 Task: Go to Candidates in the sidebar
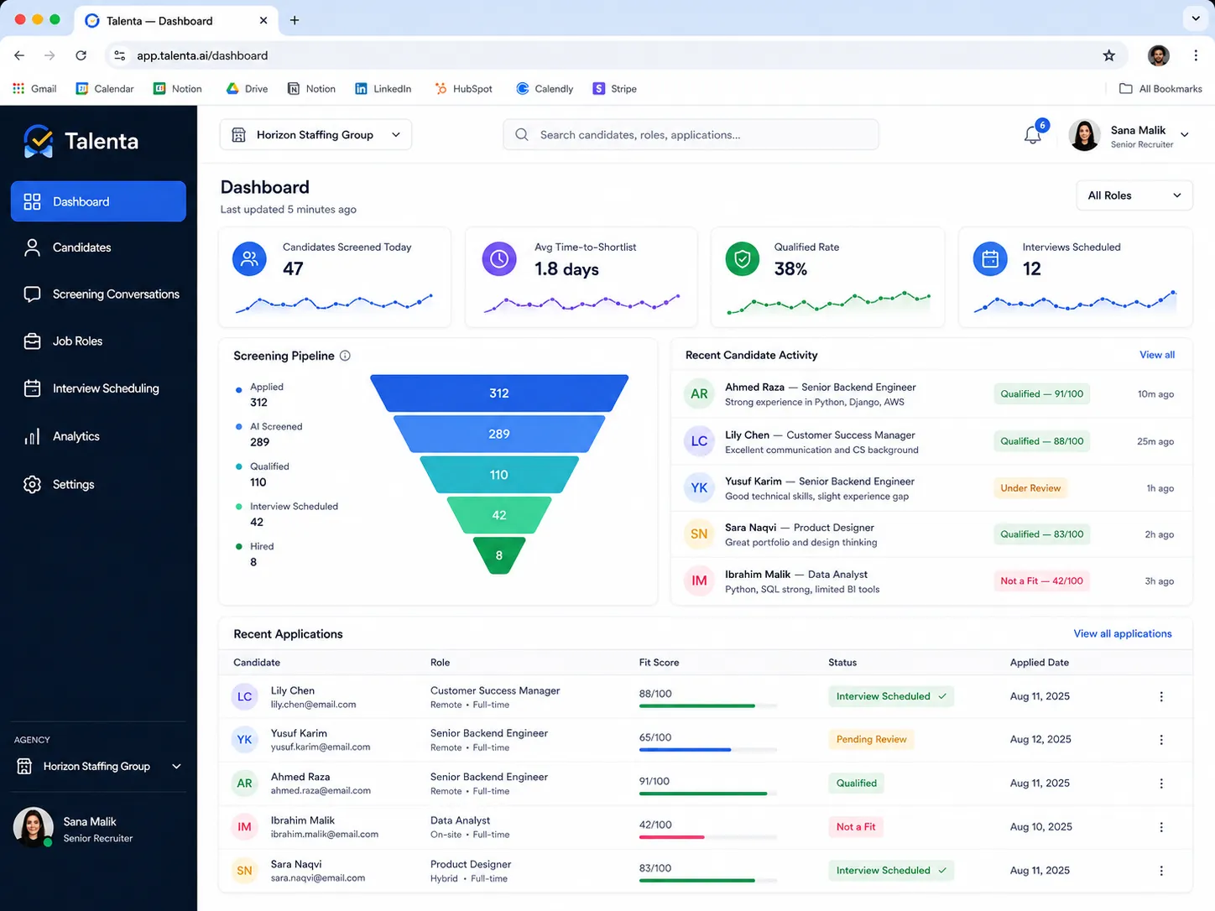point(98,247)
